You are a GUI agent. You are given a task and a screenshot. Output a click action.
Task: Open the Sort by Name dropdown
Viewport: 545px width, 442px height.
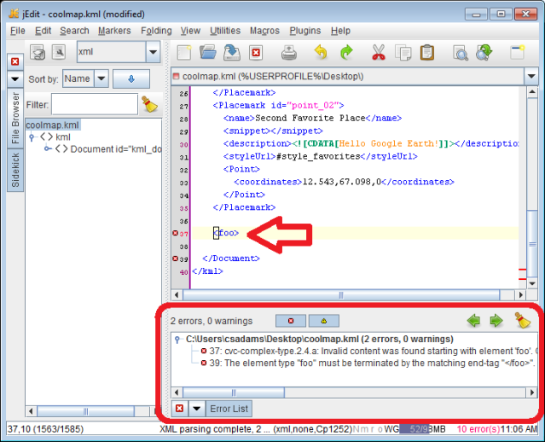[101, 79]
